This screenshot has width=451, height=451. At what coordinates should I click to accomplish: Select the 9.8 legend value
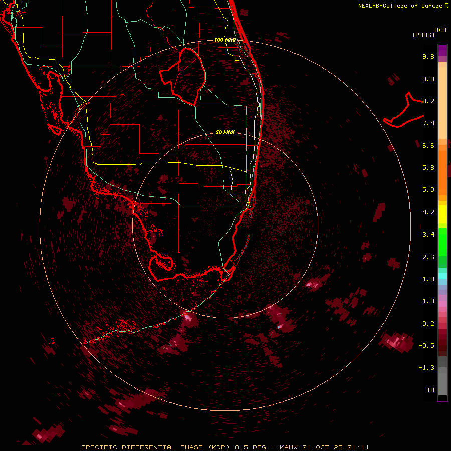[428, 56]
